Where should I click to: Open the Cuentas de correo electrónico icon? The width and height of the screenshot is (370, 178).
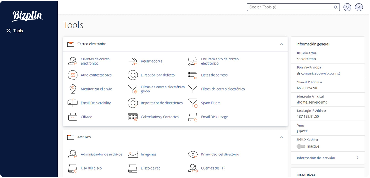coord(73,61)
